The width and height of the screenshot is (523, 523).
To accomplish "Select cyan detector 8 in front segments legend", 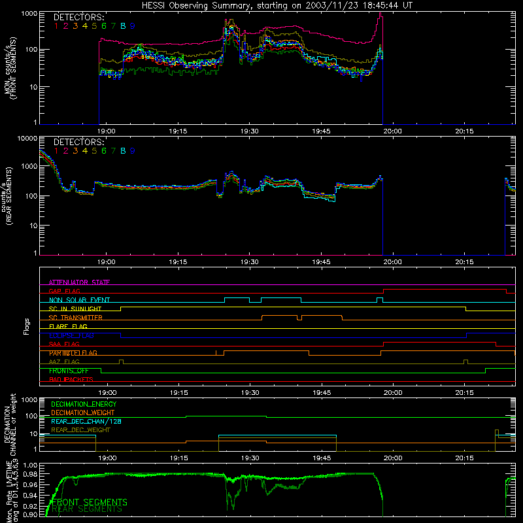I will [123, 25].
